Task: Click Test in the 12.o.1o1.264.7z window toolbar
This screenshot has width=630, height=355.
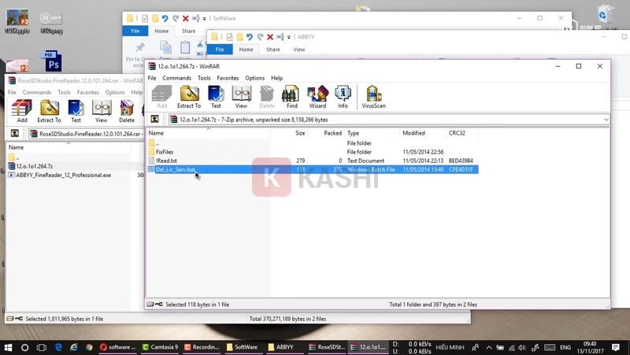Action: click(216, 98)
